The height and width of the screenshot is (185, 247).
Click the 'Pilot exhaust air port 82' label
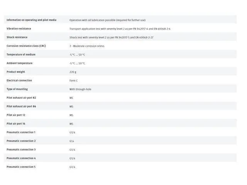click(21, 98)
